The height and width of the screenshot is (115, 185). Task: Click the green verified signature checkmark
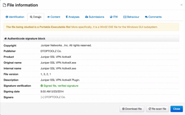(42, 86)
